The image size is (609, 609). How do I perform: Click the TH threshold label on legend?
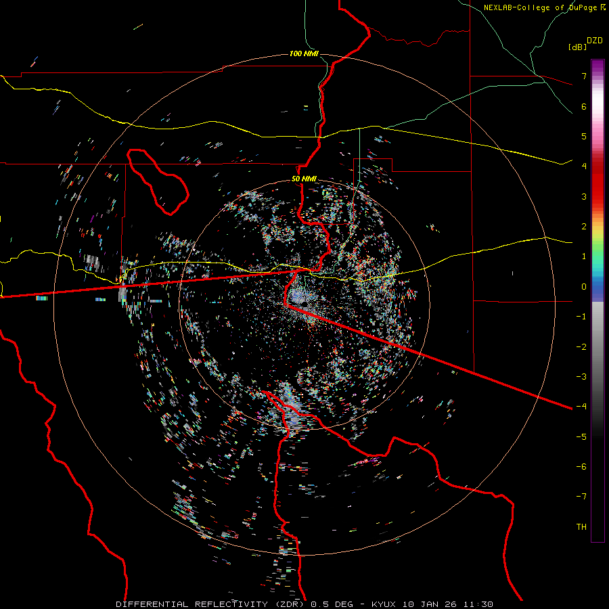(x=581, y=527)
